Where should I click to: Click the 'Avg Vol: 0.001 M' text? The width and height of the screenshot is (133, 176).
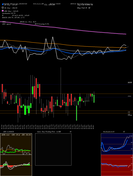click(x=85, y=5)
